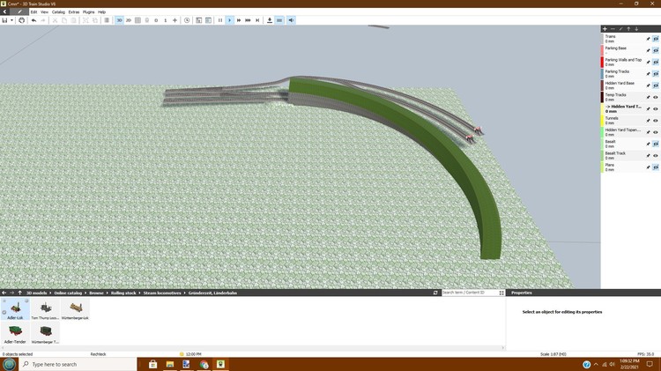Open the Catalog menu
The image size is (661, 371).
click(x=58, y=11)
